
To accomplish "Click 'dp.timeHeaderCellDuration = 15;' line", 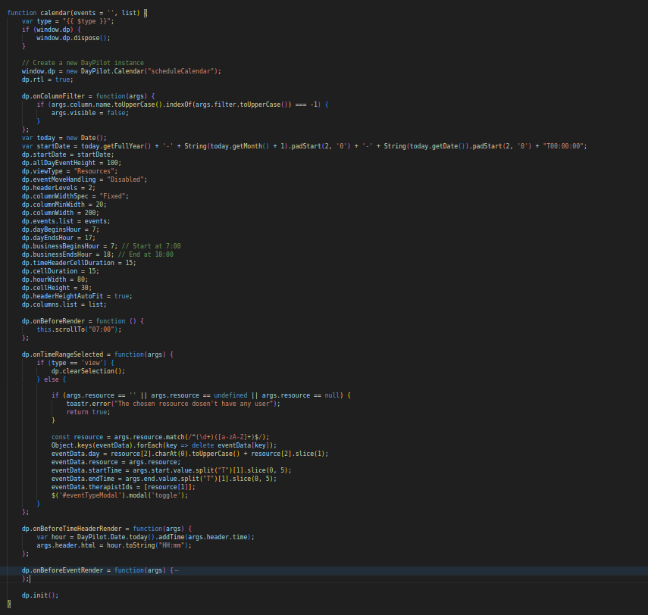I will coord(79,263).
